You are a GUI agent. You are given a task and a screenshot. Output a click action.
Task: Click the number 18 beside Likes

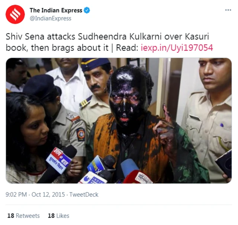point(51,216)
